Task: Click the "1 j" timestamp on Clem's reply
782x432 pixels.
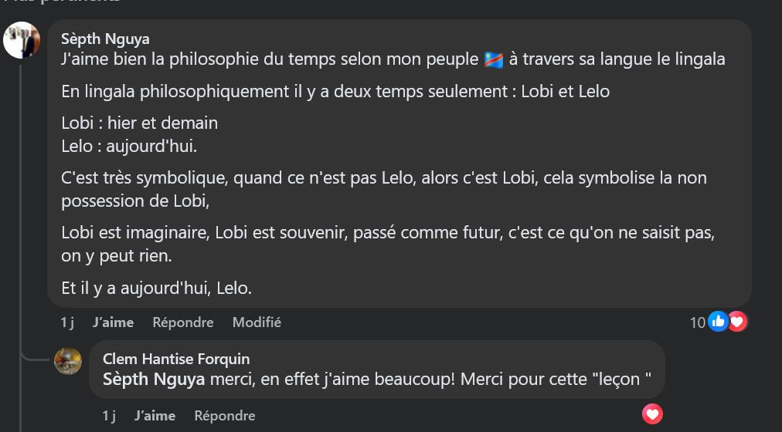Action: [109, 416]
